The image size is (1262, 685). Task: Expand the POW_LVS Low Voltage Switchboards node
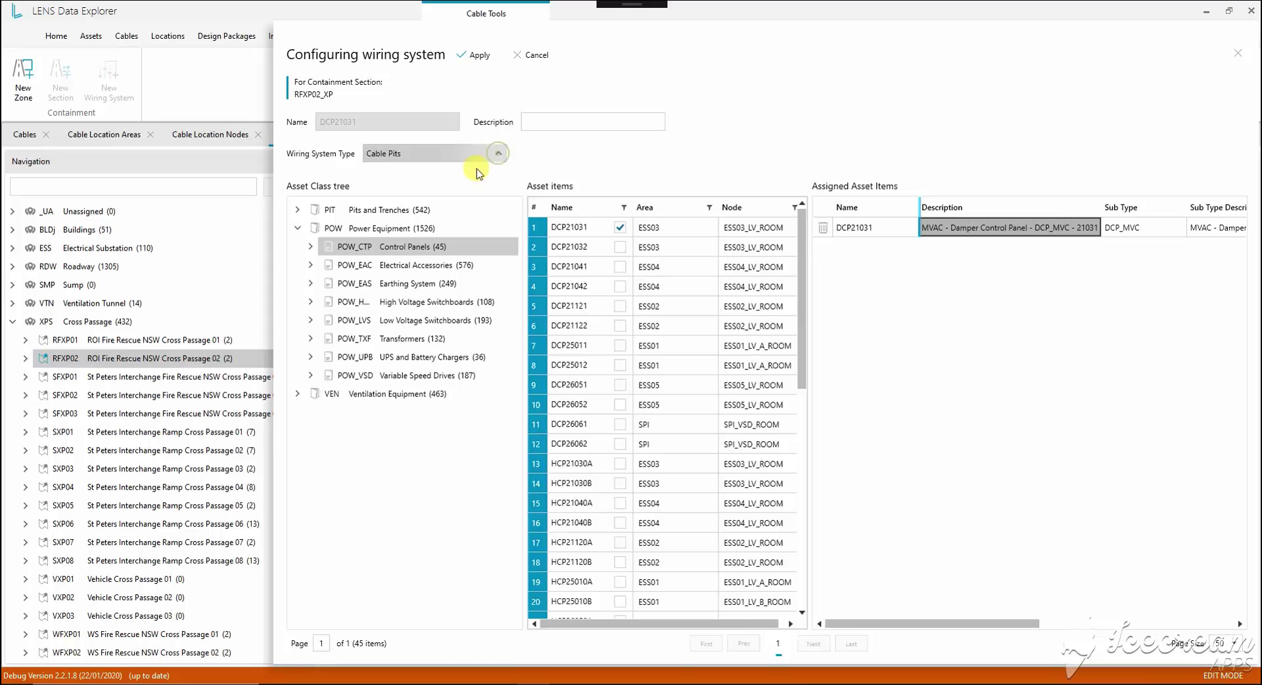point(311,320)
